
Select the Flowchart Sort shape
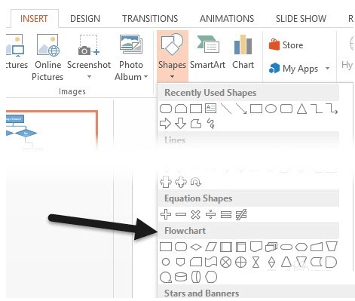click(x=271, y=263)
